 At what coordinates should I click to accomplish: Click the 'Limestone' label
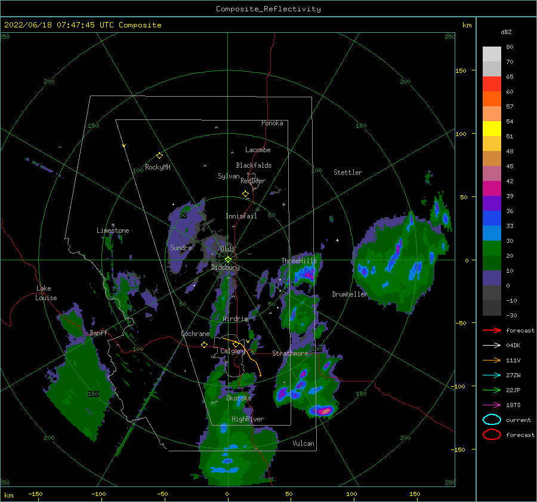(x=113, y=230)
